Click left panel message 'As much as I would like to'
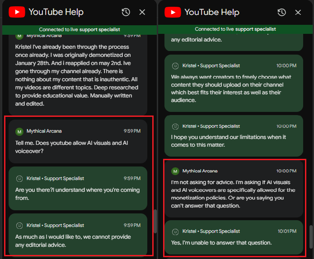The image size is (314, 259). [x=78, y=235]
